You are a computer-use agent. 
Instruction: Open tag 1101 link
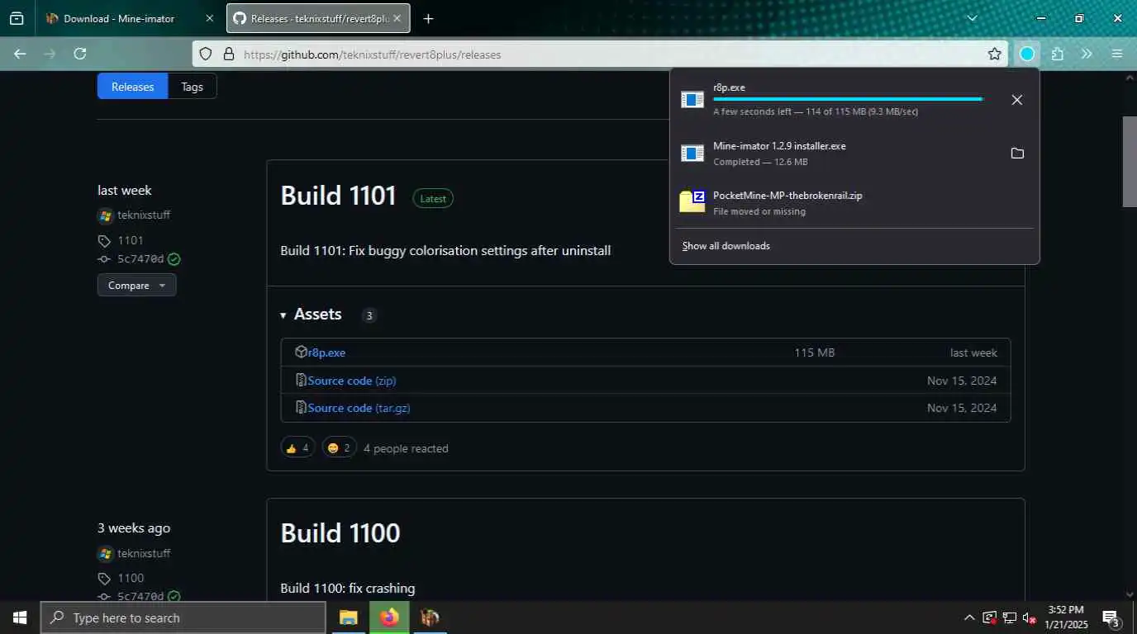[131, 241]
